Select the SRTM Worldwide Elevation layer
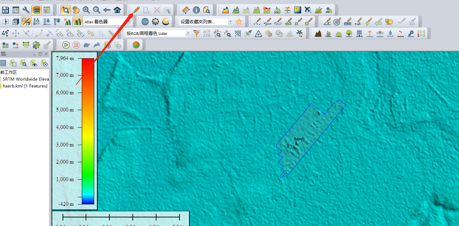Viewport: 459px width, 226px height. (x=26, y=79)
